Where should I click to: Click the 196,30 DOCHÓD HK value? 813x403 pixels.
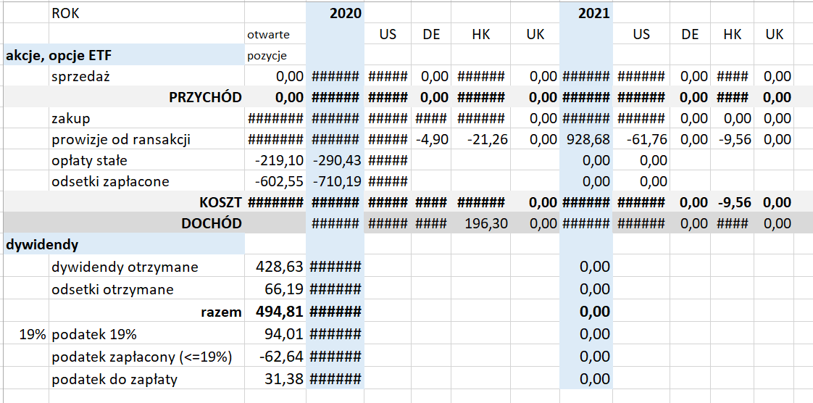tap(480, 223)
